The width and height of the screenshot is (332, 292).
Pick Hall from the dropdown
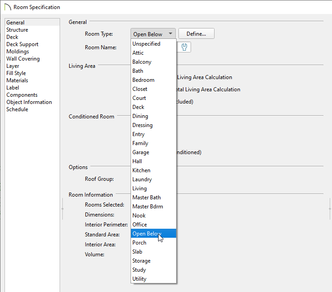pyautogui.click(x=154, y=161)
